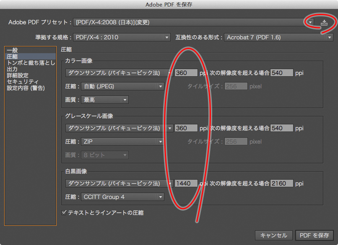Open the Adobe PDF preset dropdown
Viewport: 338px width, 245px height.
(194, 22)
